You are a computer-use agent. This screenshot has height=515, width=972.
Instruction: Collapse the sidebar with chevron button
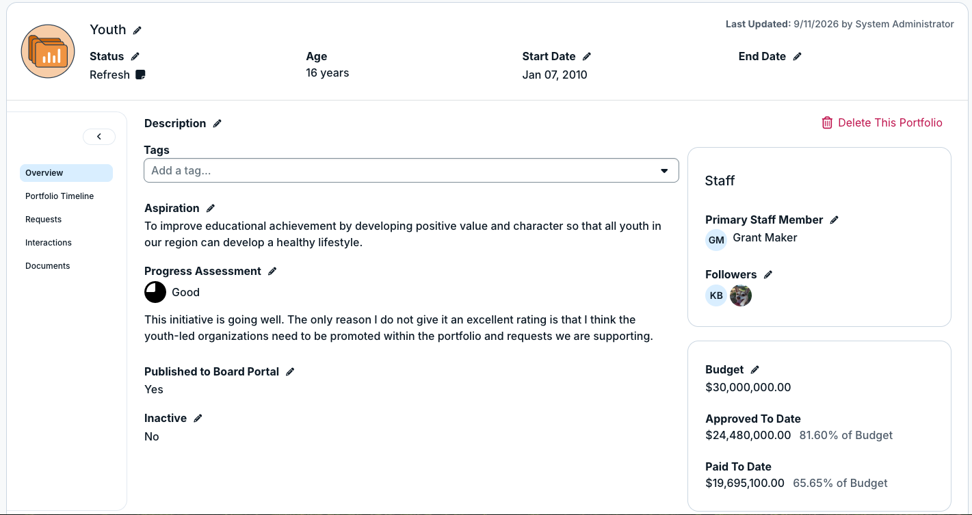coord(99,137)
